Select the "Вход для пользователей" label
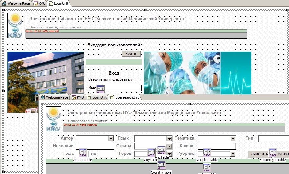This screenshot has width=289, height=174. coord(114,45)
